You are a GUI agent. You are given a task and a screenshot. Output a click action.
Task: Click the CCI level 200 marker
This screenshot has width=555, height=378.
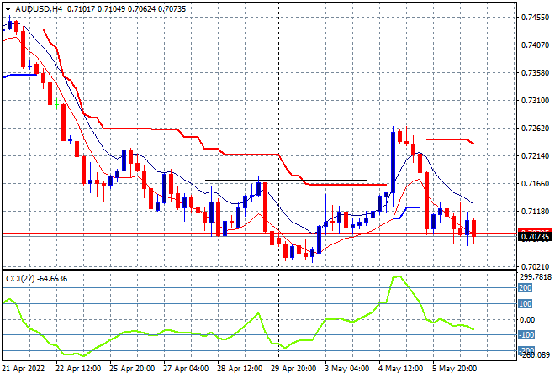[526, 288]
